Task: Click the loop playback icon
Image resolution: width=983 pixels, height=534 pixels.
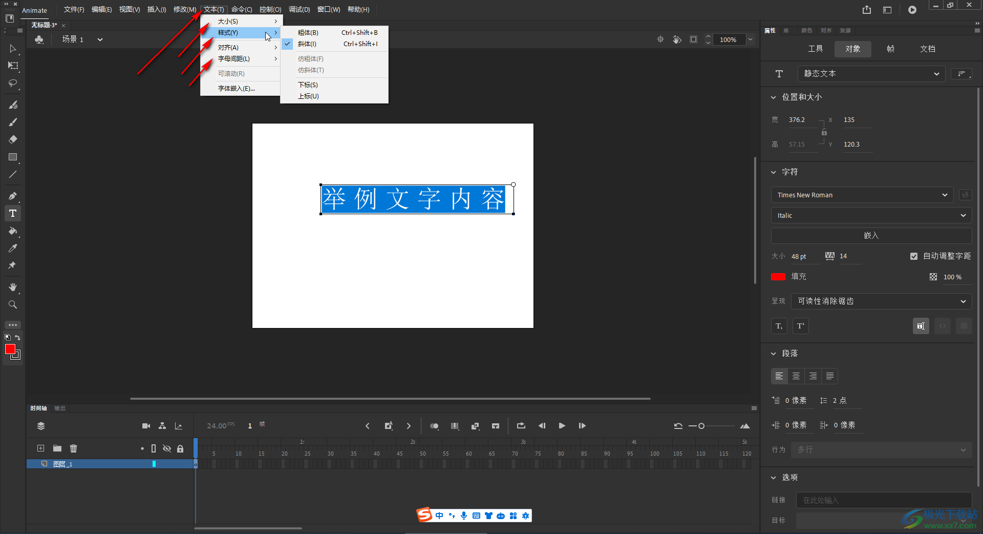Action: (521, 426)
